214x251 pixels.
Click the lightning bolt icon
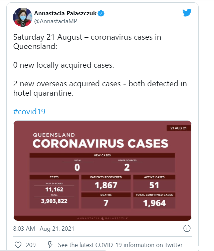pos(50,245)
